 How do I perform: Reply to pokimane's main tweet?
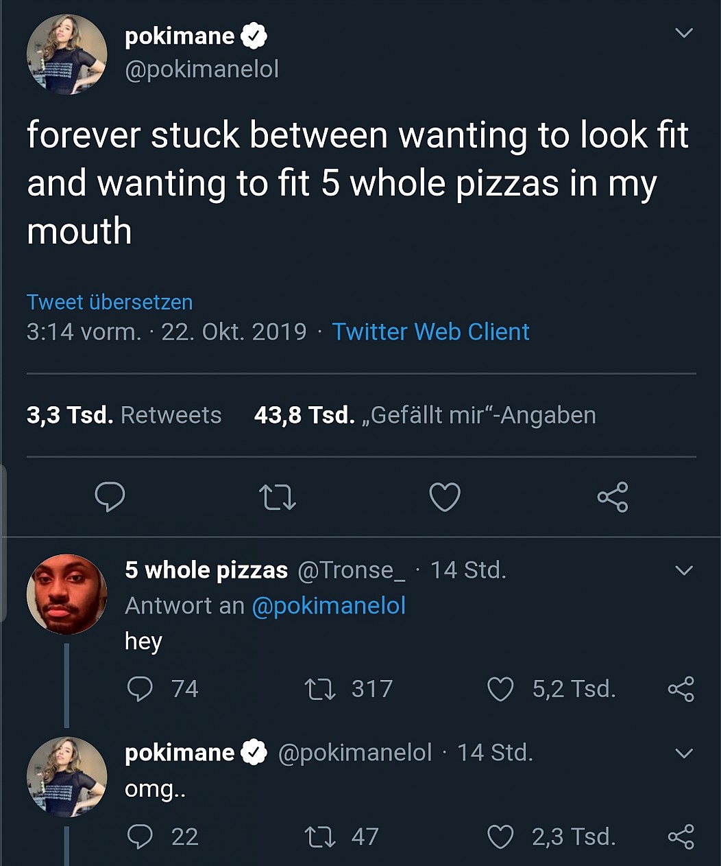110,497
